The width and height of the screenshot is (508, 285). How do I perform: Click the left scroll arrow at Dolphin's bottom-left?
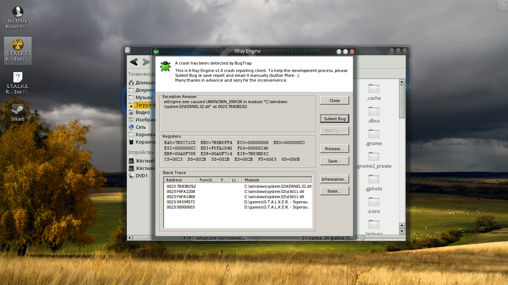[130, 237]
